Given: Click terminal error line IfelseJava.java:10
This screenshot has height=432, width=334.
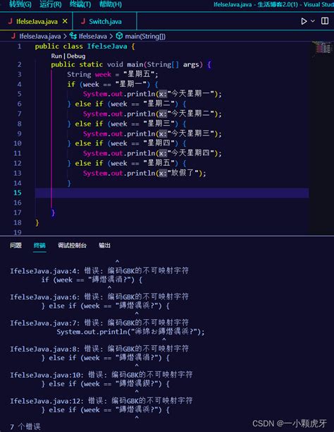Looking at the screenshot, I should 101,375.
